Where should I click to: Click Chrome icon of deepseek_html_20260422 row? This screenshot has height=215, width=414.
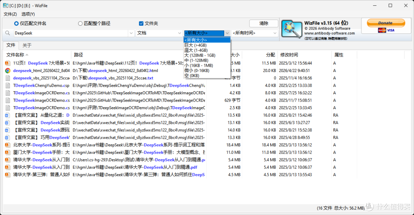point(8,71)
